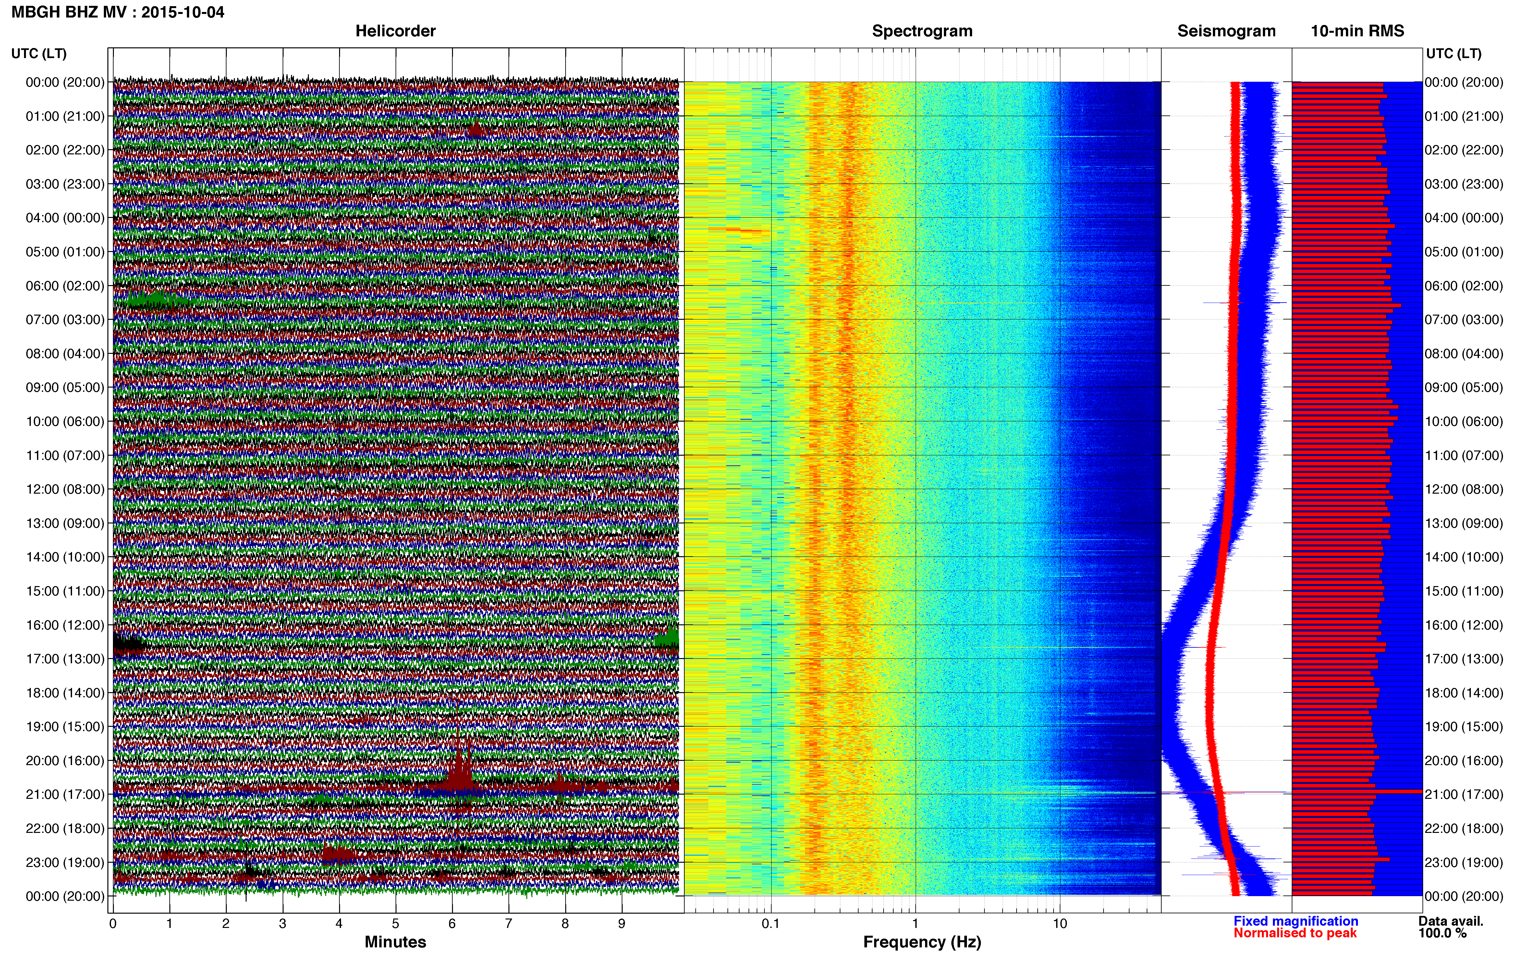Click the long red RMS bar at 21:00
Screen dimensions: 1538x961
pyautogui.click(x=1357, y=791)
